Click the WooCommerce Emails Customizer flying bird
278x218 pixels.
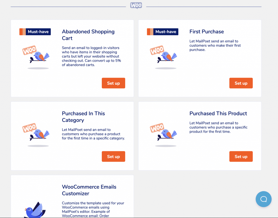pyautogui.click(x=34, y=210)
